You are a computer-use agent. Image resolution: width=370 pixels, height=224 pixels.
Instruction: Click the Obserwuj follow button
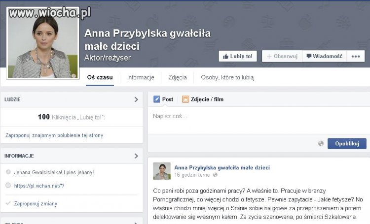click(282, 56)
